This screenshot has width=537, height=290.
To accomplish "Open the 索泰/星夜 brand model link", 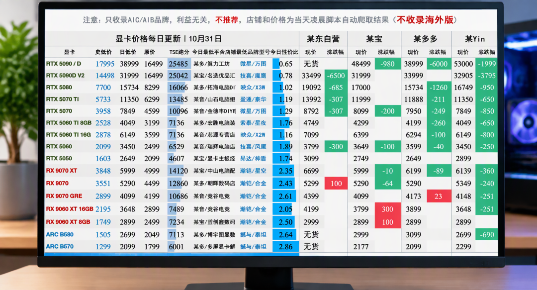I will (253, 123).
